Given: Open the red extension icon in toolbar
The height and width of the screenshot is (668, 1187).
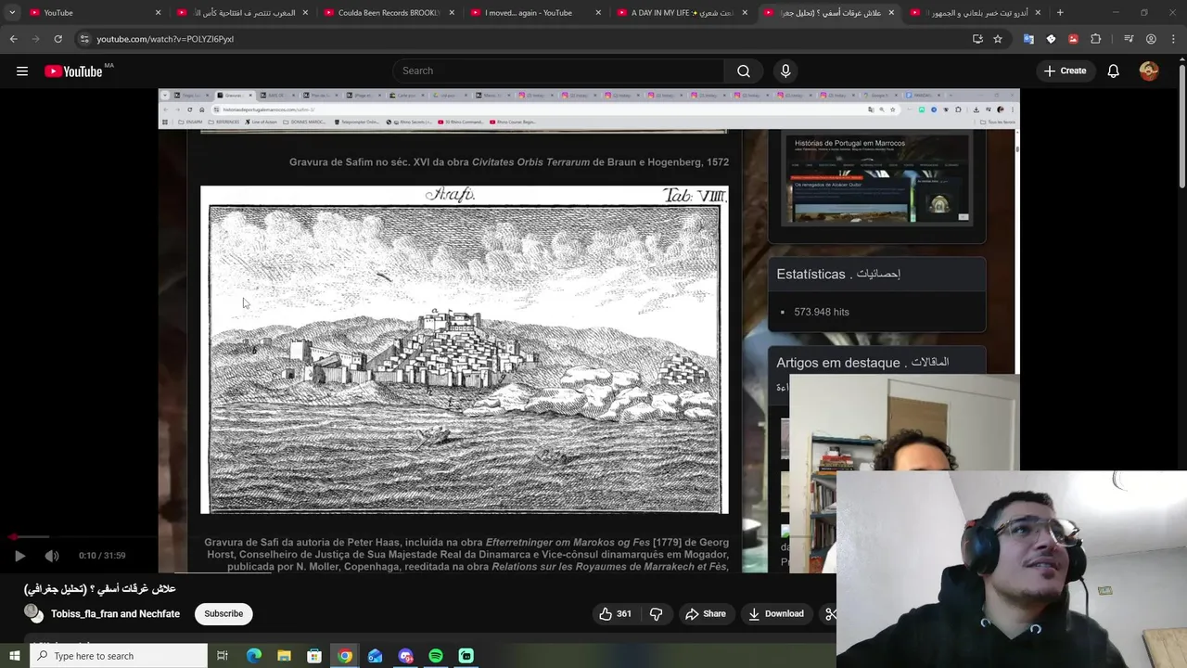Looking at the screenshot, I should (x=1073, y=39).
